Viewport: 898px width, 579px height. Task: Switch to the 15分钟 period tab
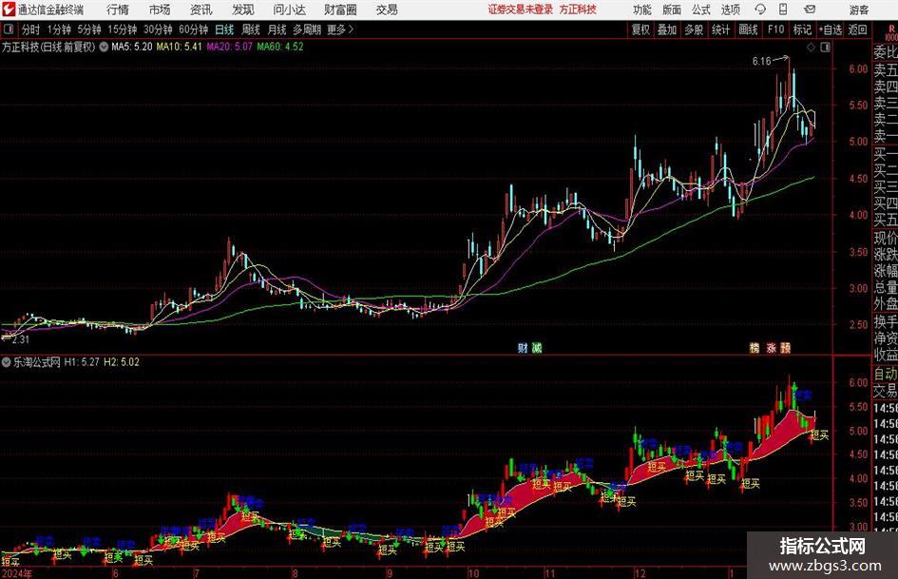(122, 29)
